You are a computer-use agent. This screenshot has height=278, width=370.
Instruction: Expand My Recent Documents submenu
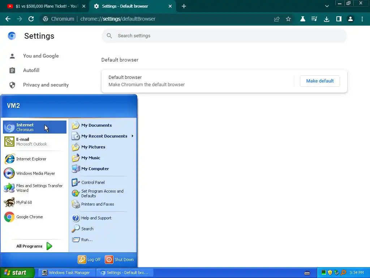click(x=103, y=136)
